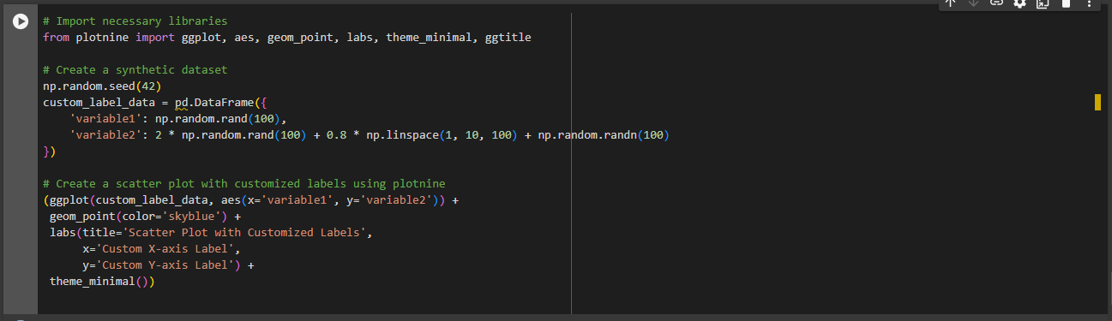Click comment '# Create a synthetic dataset'
This screenshot has width=1112, height=321.
coord(135,69)
